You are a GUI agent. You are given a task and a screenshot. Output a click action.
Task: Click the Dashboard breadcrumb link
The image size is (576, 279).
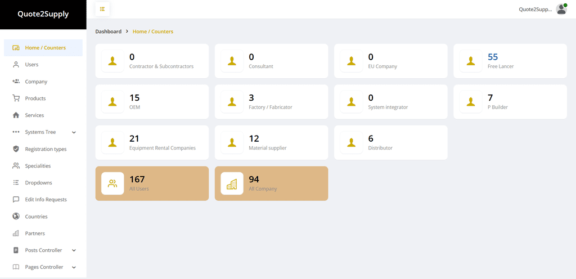click(109, 31)
